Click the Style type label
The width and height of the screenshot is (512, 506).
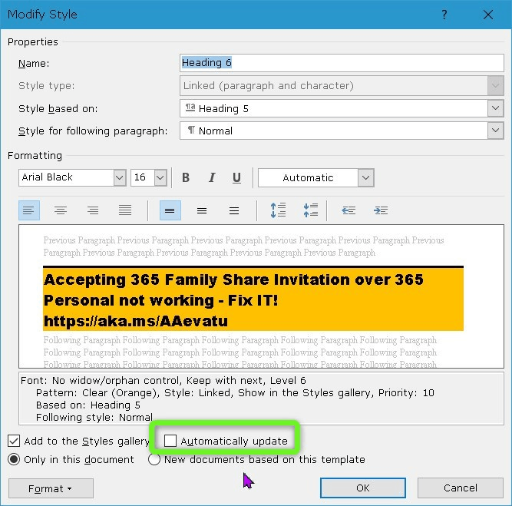point(46,85)
